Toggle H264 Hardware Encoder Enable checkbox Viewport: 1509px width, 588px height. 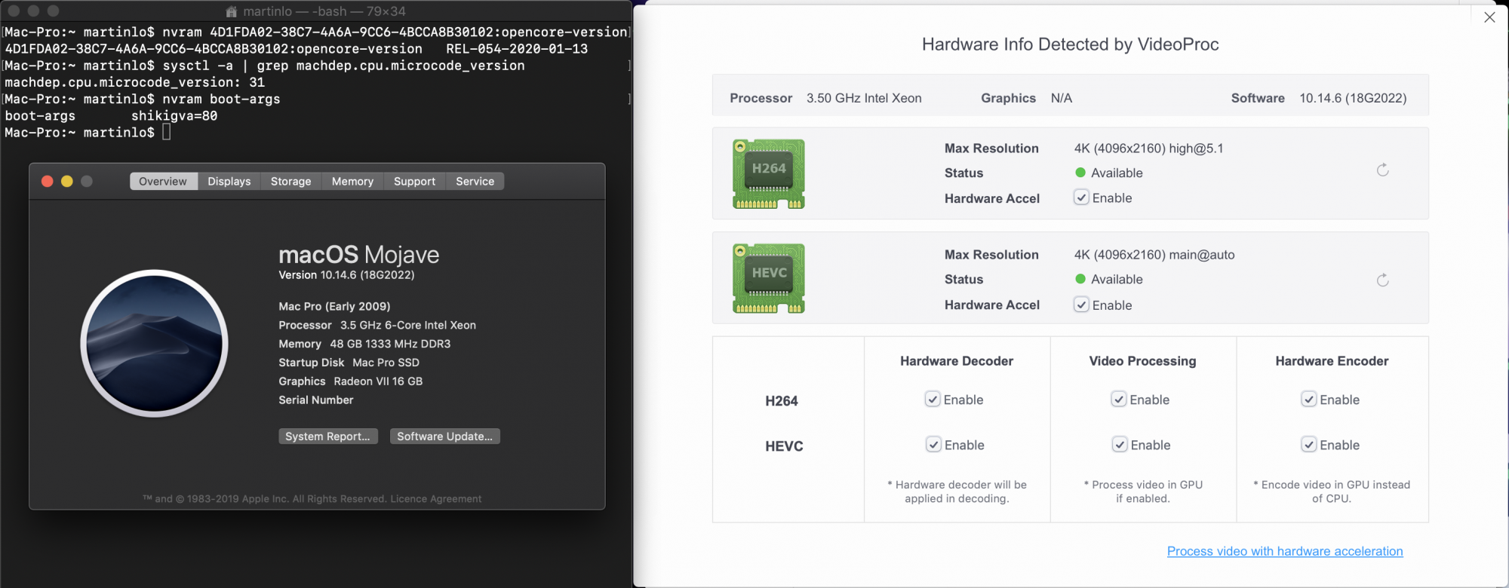click(1309, 400)
